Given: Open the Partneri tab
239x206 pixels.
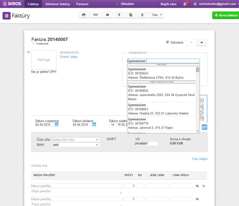Looking at the screenshot, I should pyautogui.click(x=82, y=4).
